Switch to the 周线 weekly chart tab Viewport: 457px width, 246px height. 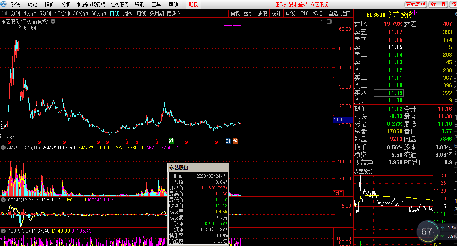[128, 13]
